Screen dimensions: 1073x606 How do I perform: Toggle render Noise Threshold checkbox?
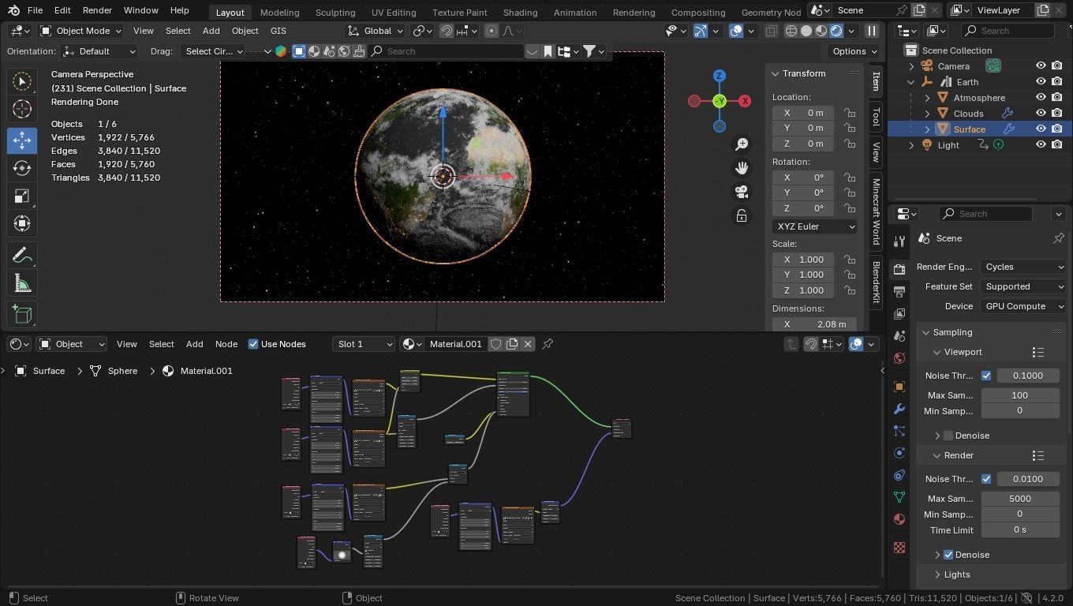point(986,479)
